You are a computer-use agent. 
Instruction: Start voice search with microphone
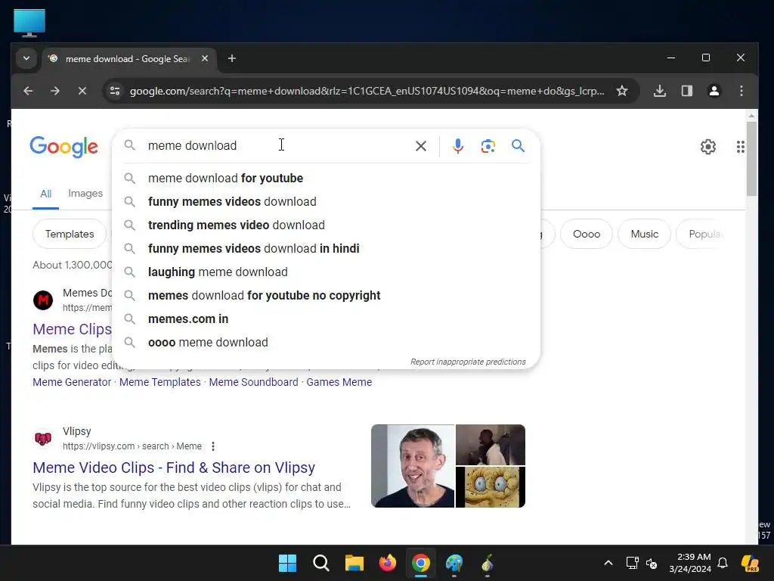coord(457,146)
